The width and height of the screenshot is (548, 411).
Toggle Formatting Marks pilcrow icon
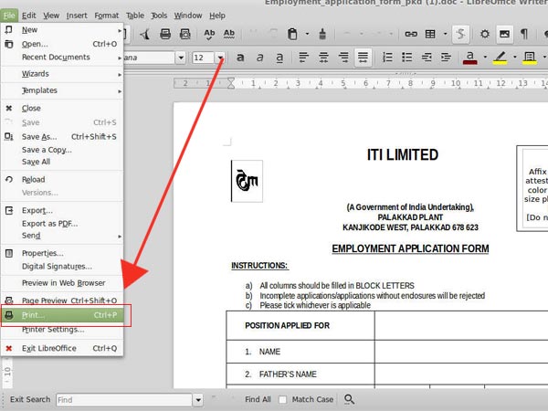[x=524, y=34]
